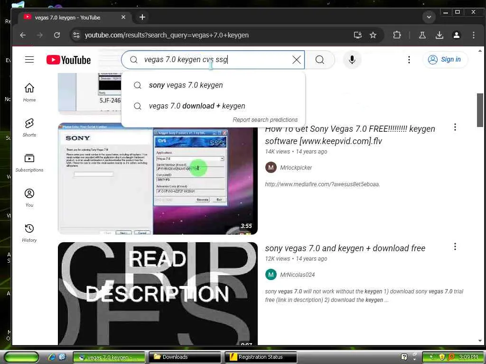Select suggestion sony vegas 7.0 keygen
The width and height of the screenshot is (486, 364).
213,85
